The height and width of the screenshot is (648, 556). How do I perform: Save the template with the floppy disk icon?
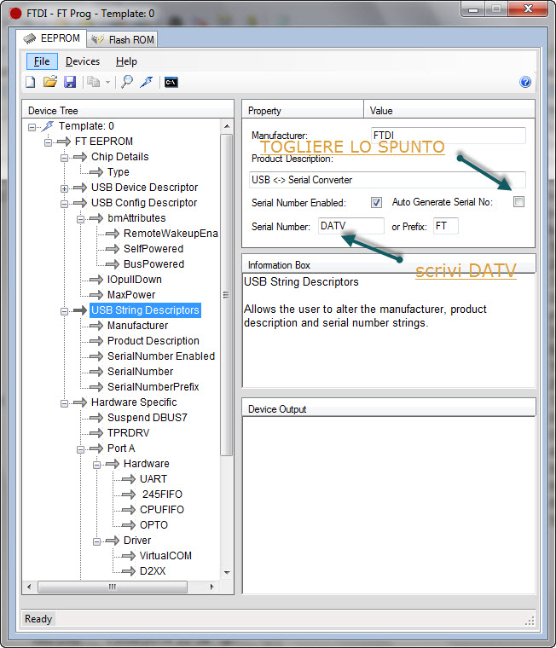pos(70,82)
